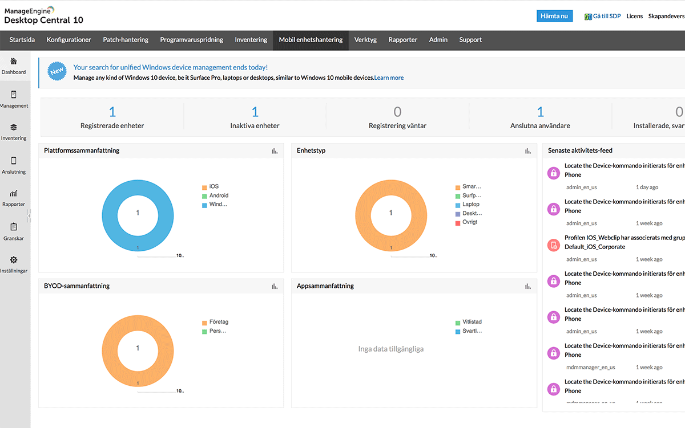The height and width of the screenshot is (428, 685).
Task: Open the Programvaruspridning tab
Action: pyautogui.click(x=192, y=40)
